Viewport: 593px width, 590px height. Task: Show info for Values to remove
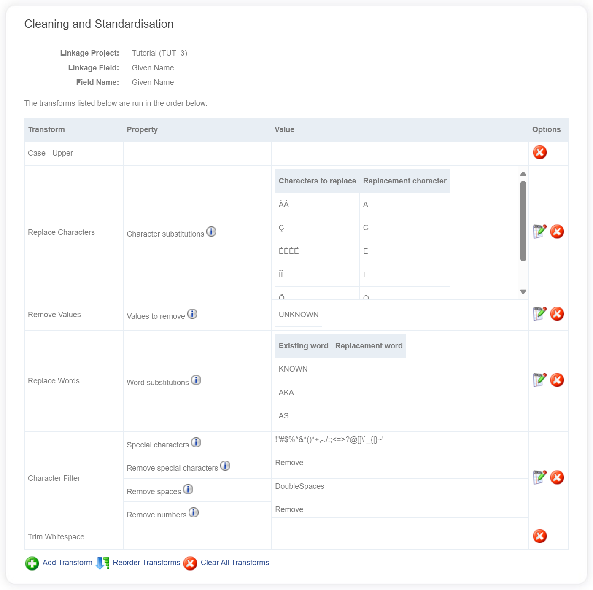pos(192,314)
